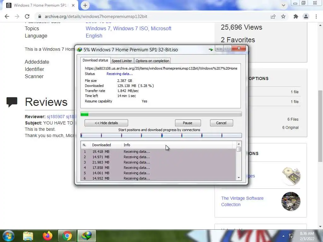Screen dimensions: 323x242
Task: Click the site lock icon in address bar
Action: pyautogui.click(x=40, y=16)
